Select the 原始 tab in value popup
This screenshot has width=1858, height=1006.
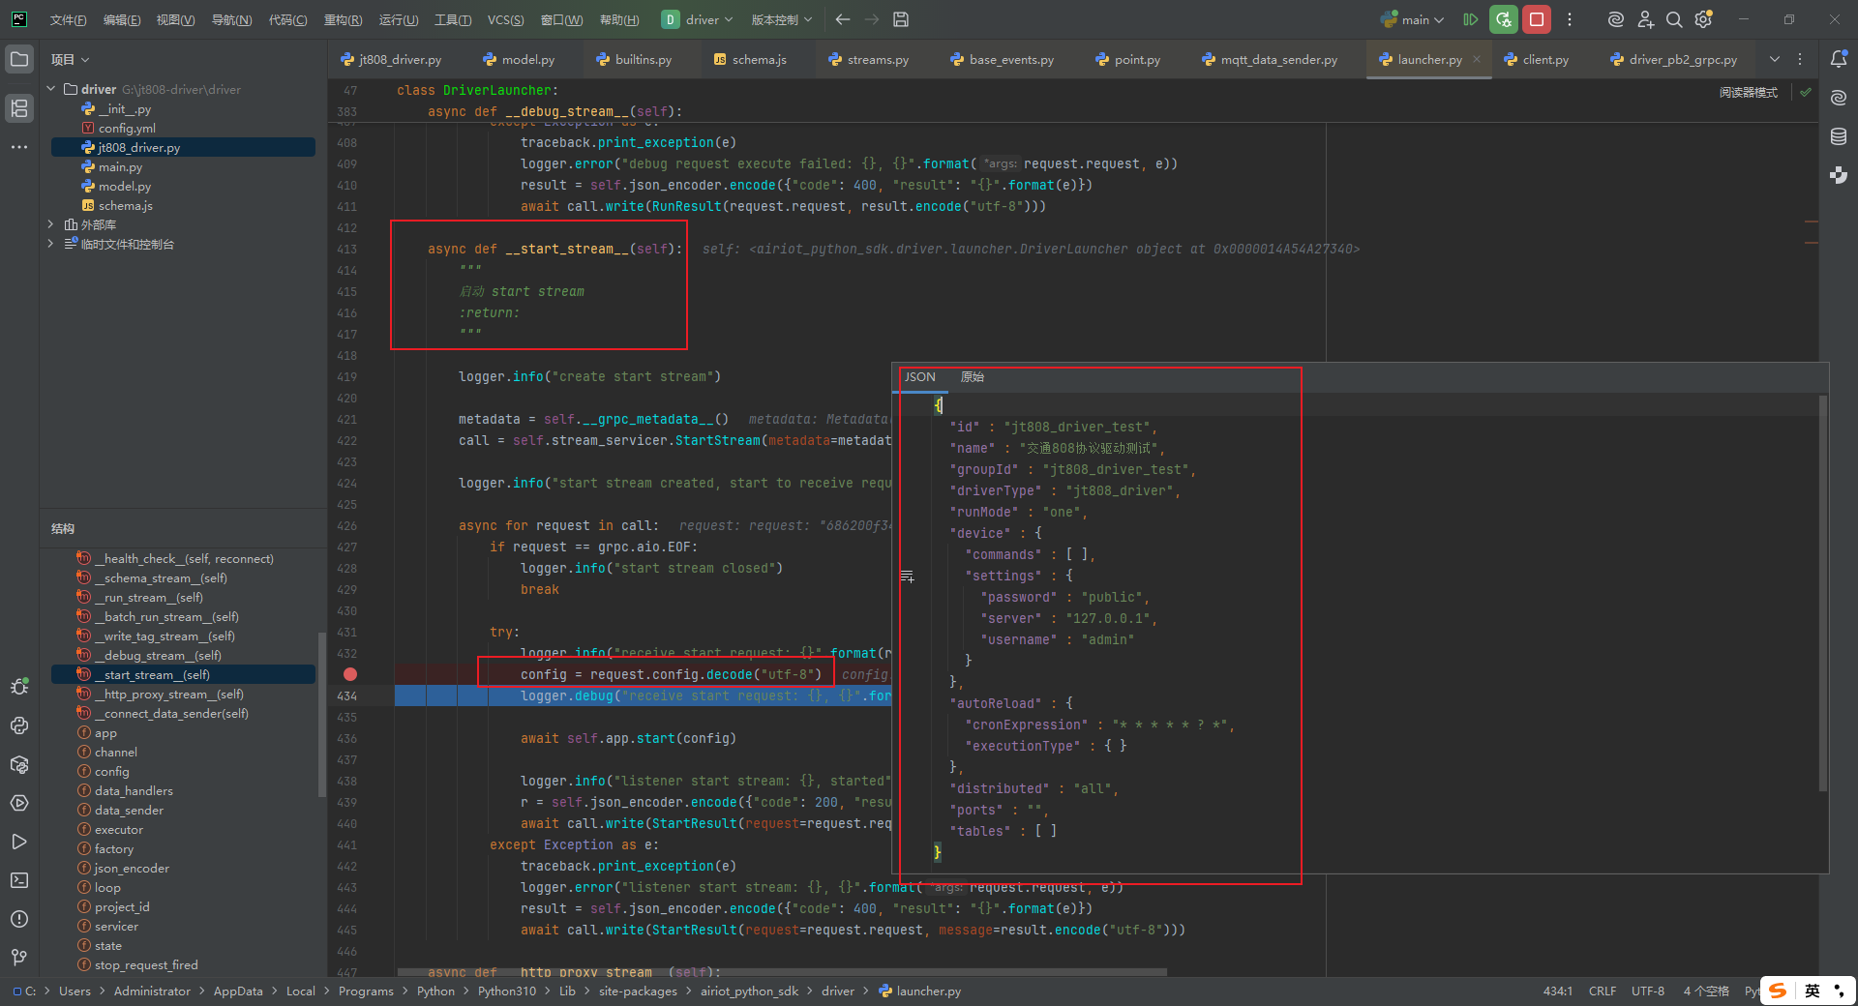973,377
